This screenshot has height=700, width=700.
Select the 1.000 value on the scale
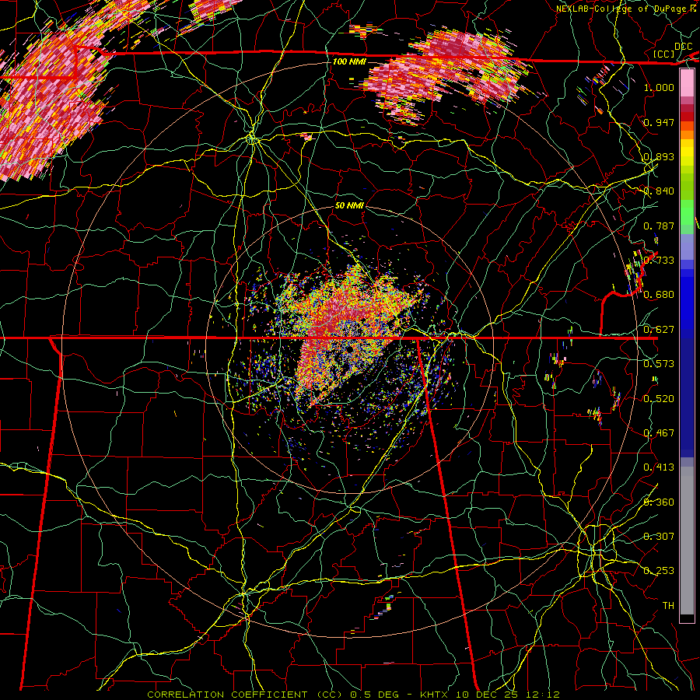659,87
